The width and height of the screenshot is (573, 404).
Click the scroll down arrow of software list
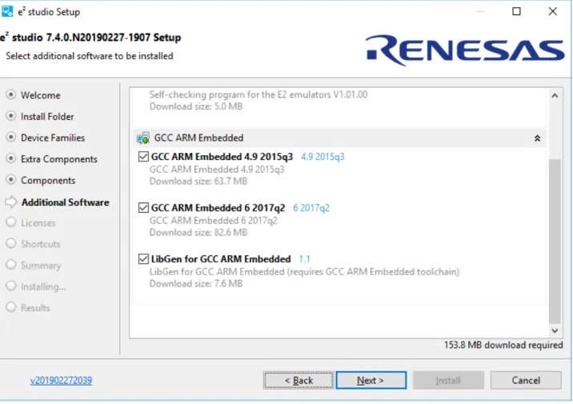555,330
